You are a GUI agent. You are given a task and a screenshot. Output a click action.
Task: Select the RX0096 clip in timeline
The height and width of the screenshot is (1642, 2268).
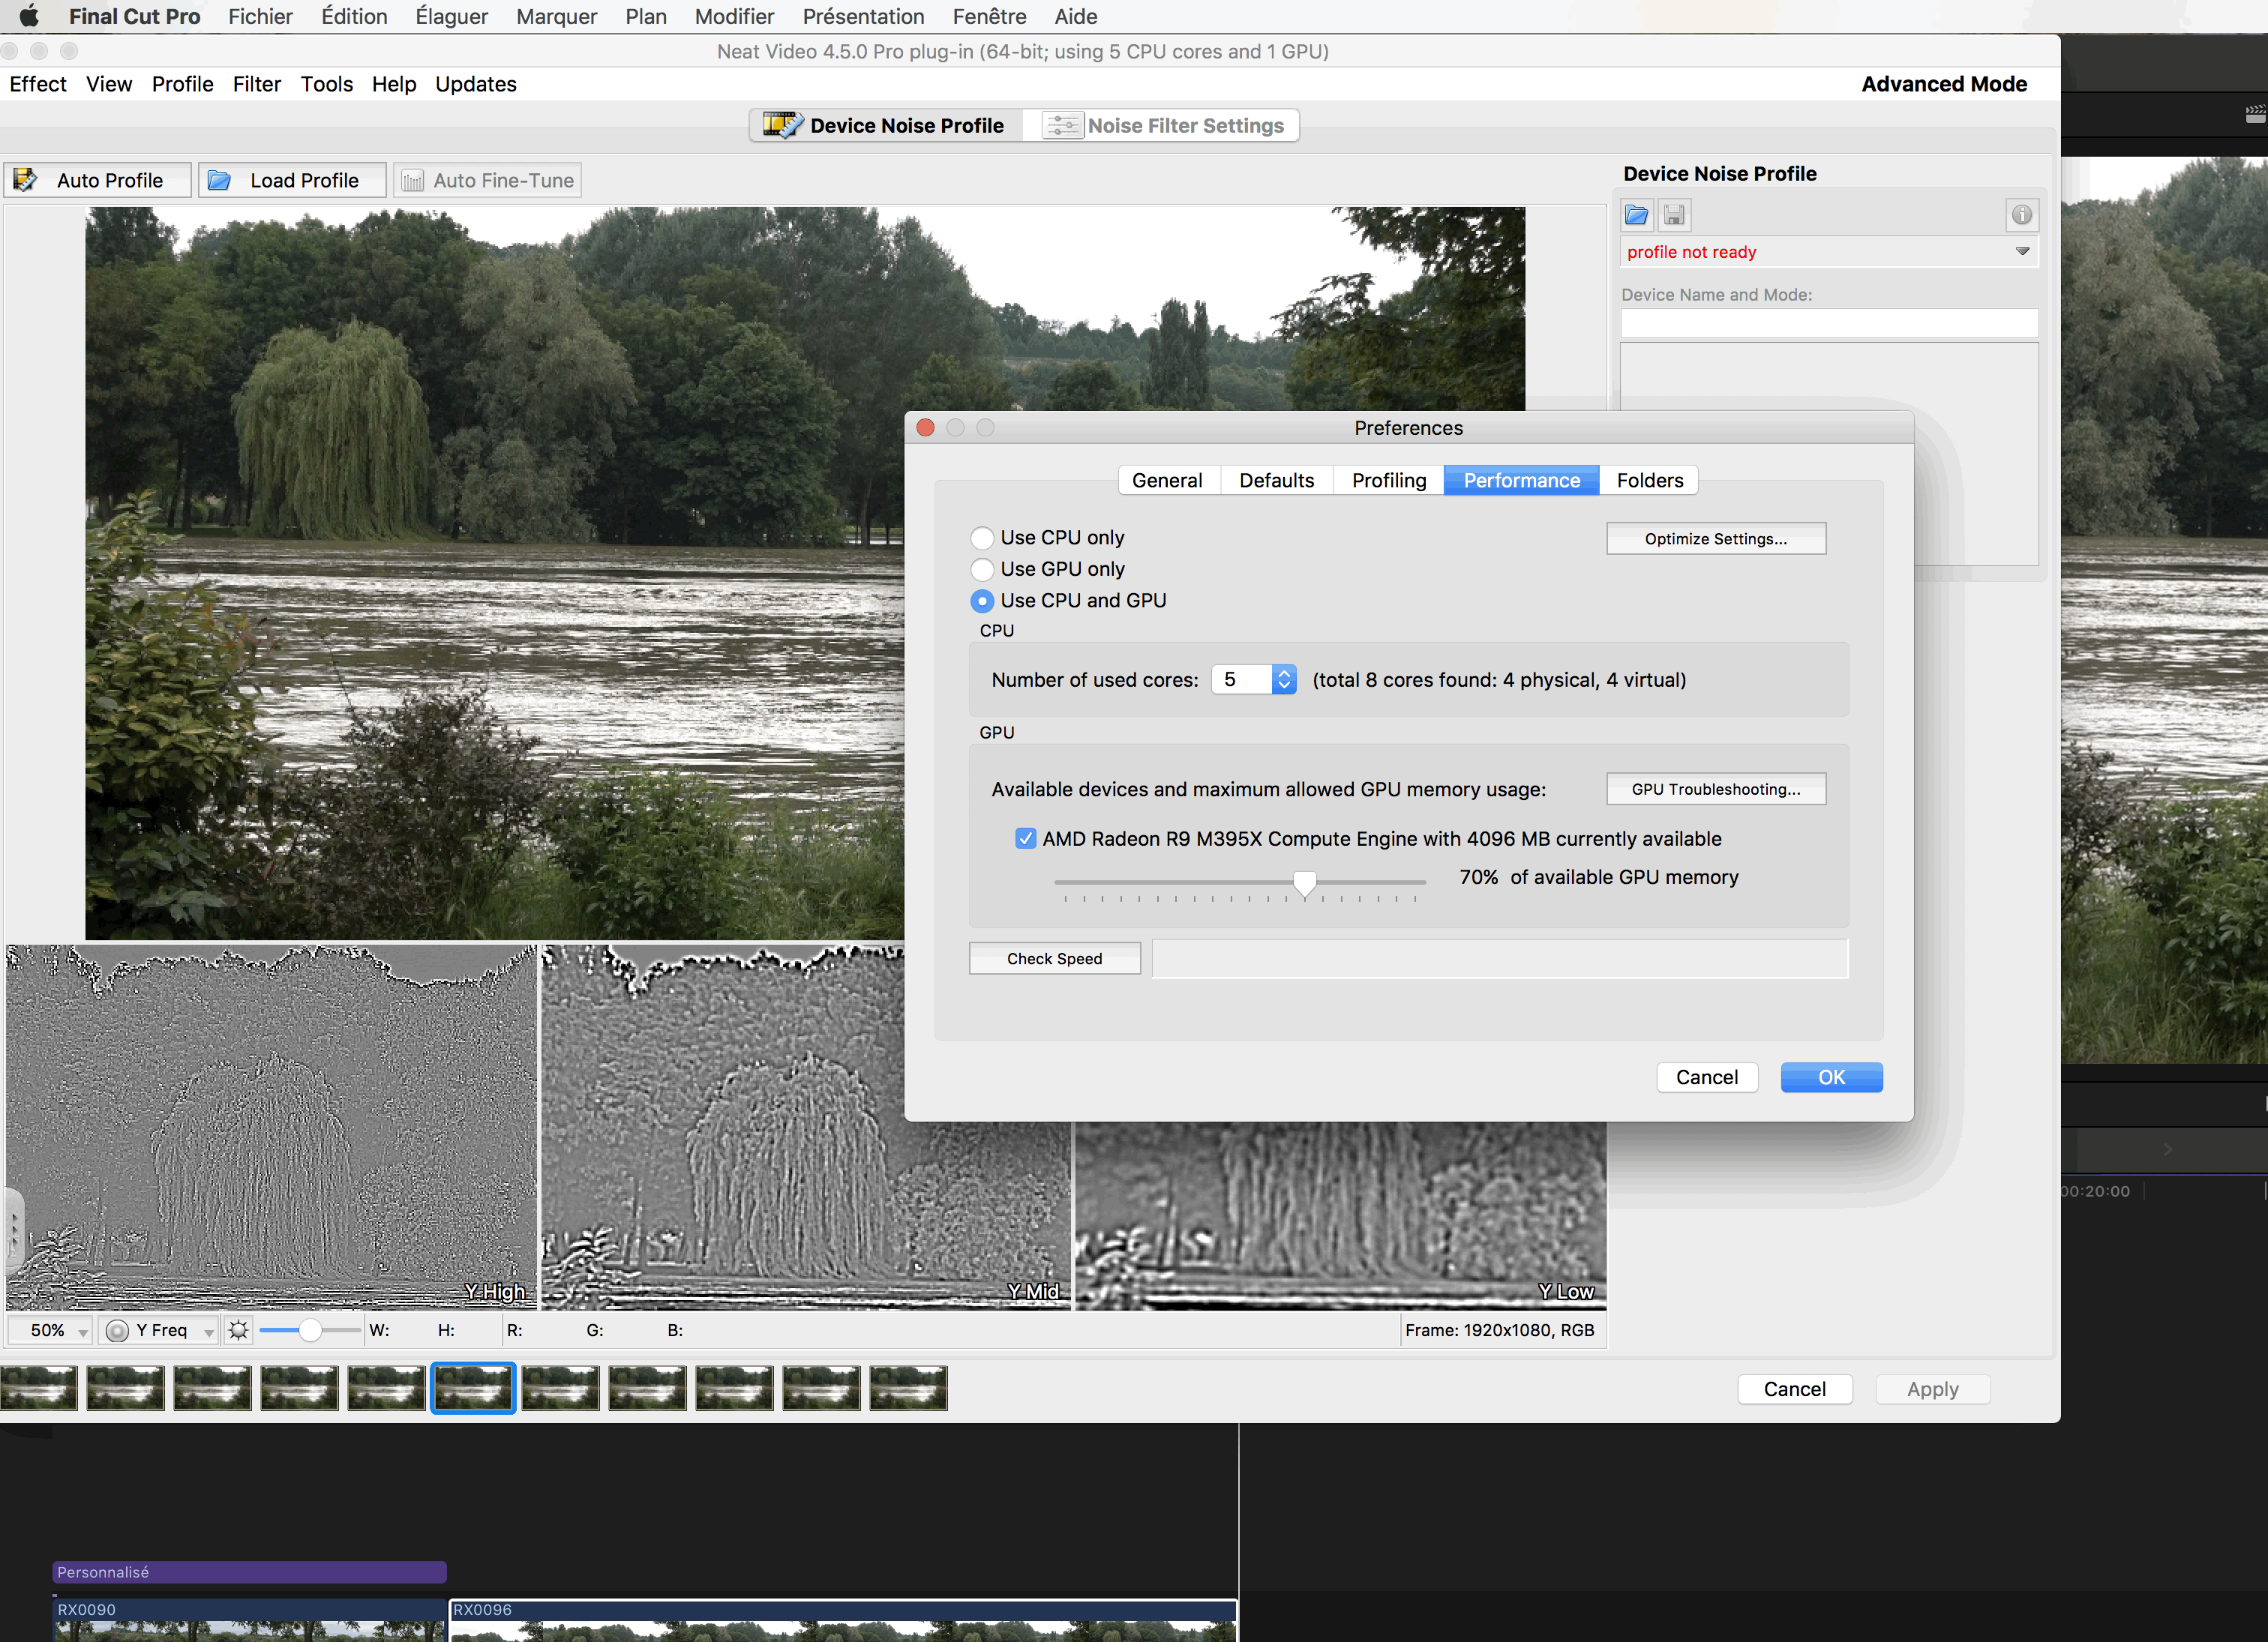click(x=843, y=1620)
